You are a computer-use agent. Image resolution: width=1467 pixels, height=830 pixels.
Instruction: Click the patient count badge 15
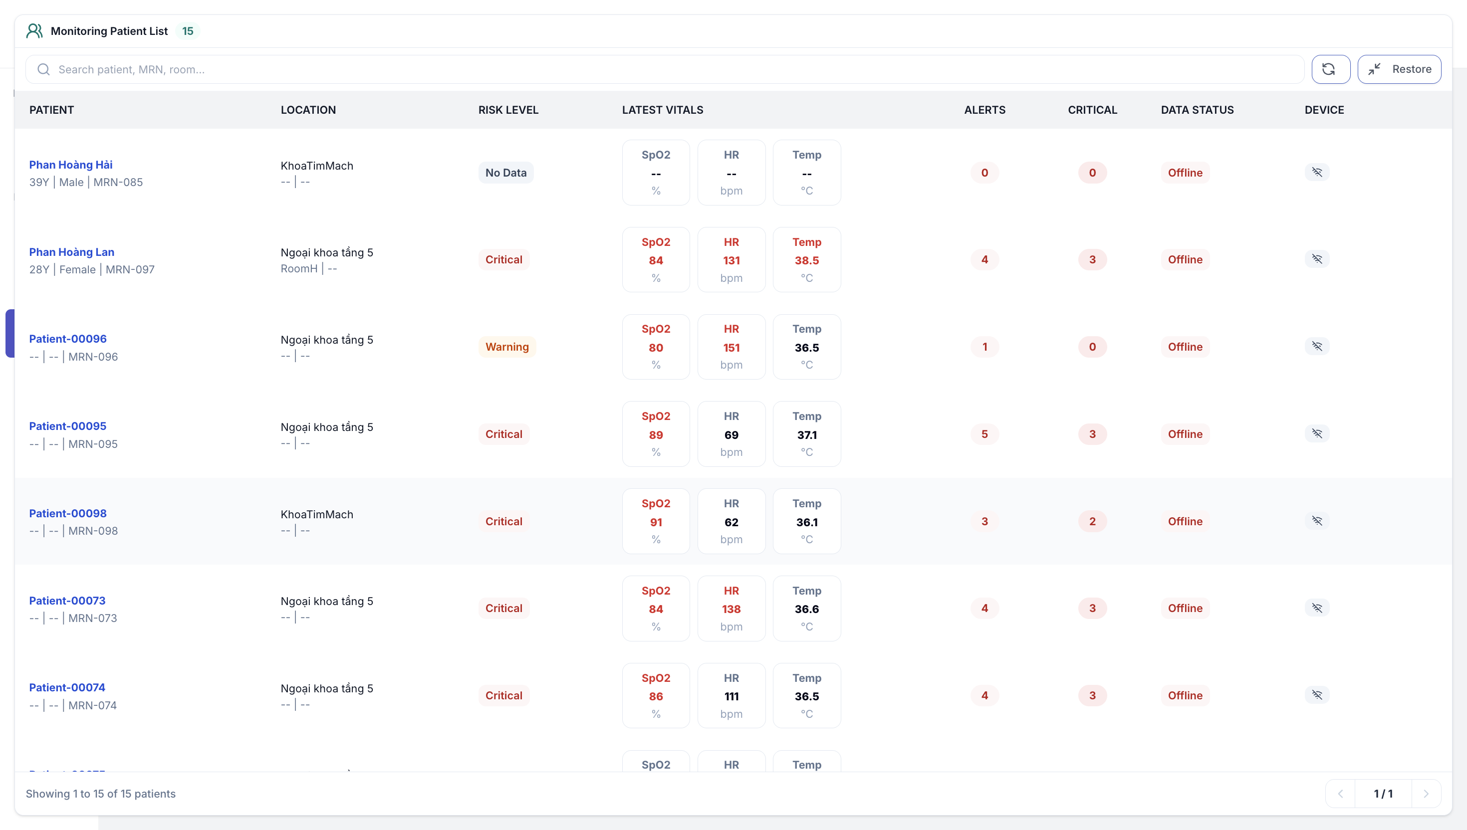(188, 31)
